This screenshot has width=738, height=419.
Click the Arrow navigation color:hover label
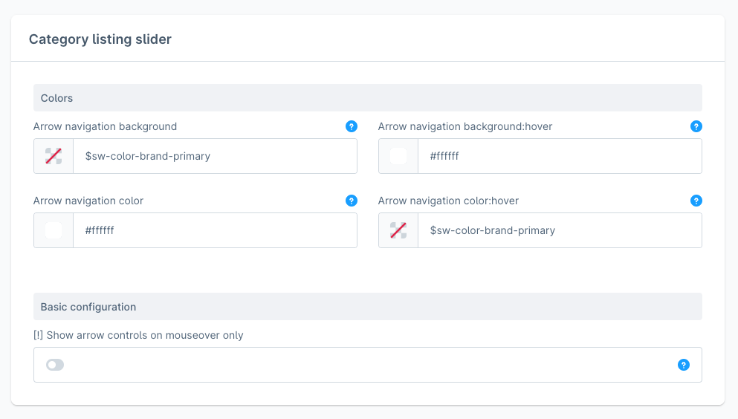click(448, 201)
